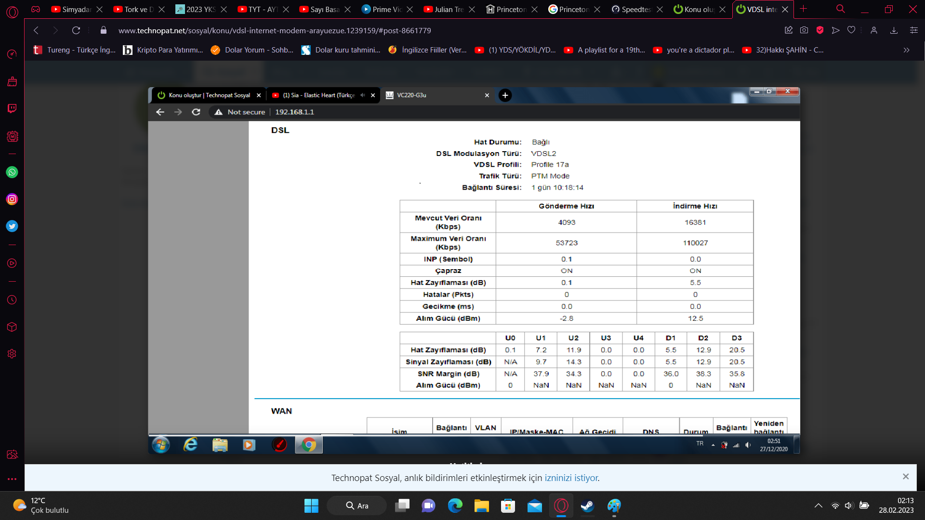The image size is (925, 520).
Task: Open browsing history from the sidebar clock icon
Action: (12, 300)
